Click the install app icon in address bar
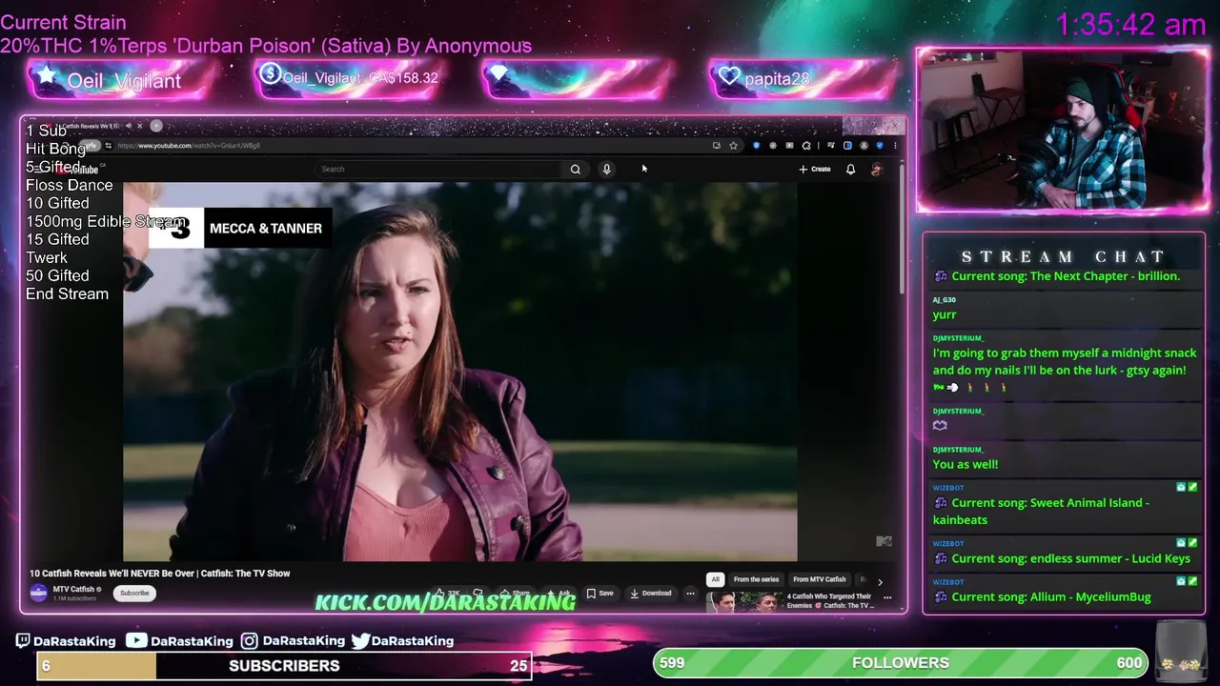The width and height of the screenshot is (1220, 686). point(716,146)
